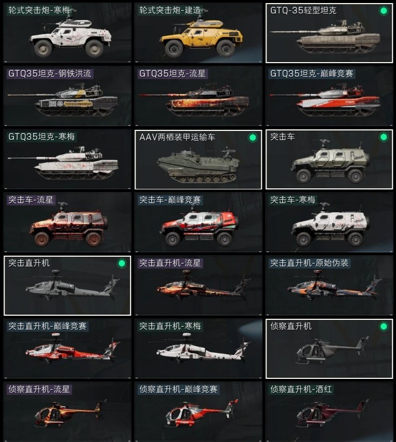Select GTQ35坦克-钢铁洪流 tank skin
The height and width of the screenshot is (442, 396).
tap(67, 96)
